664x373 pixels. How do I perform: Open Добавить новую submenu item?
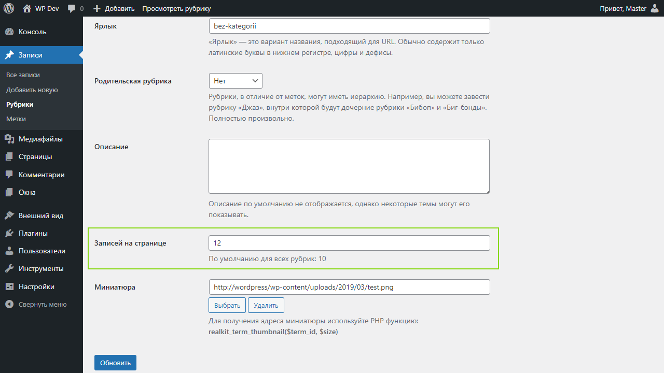pos(32,90)
